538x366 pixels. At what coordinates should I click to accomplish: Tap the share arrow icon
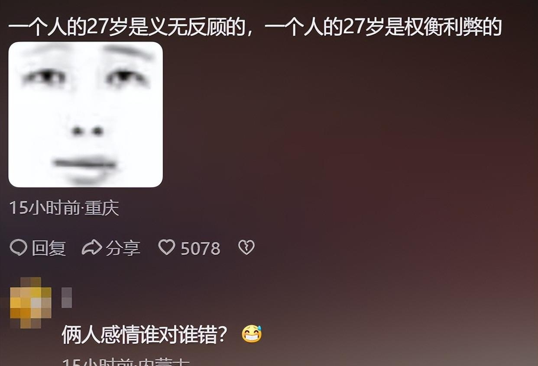pyautogui.click(x=92, y=248)
